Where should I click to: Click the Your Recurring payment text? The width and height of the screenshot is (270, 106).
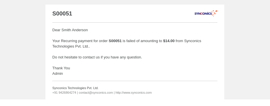80,41
